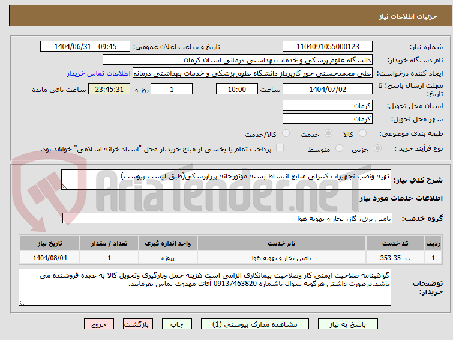
Task: Click the buyer organization name field
Action: pyautogui.click(x=238, y=60)
